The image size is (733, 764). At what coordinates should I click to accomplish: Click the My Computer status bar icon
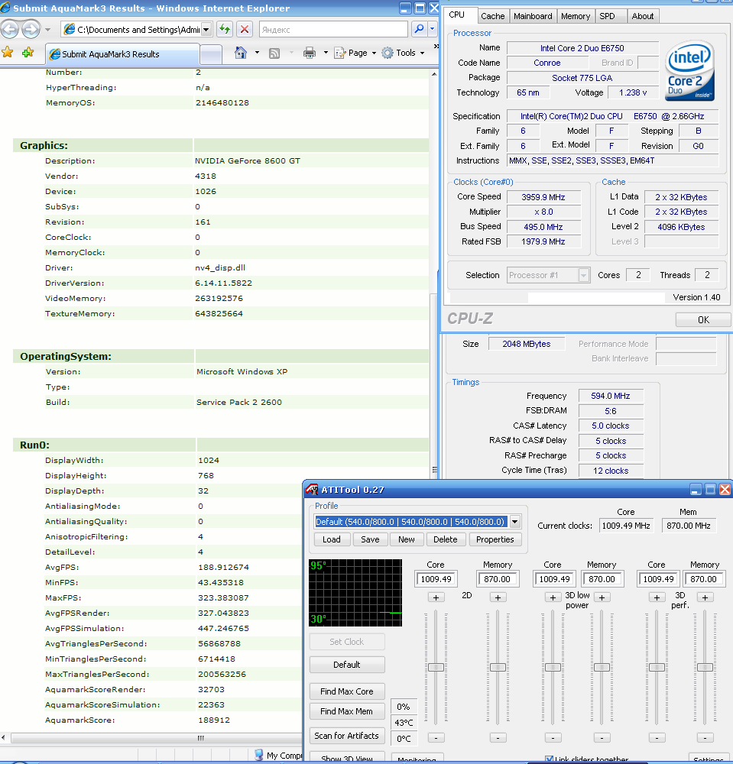tap(259, 755)
